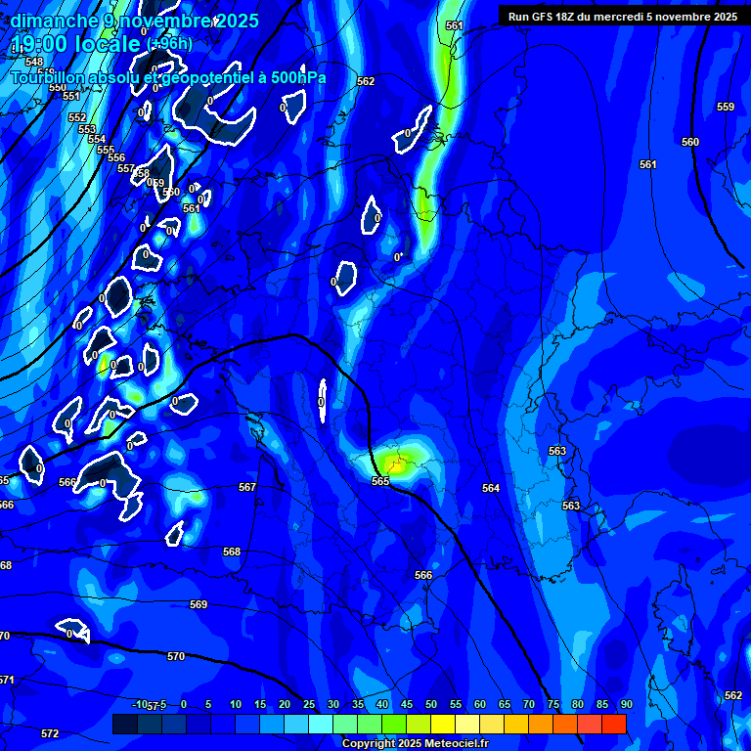The width and height of the screenshot is (751, 751).
Task: Select the Tourbillon absolu et géopotentiel subtitle
Action: 168,78
